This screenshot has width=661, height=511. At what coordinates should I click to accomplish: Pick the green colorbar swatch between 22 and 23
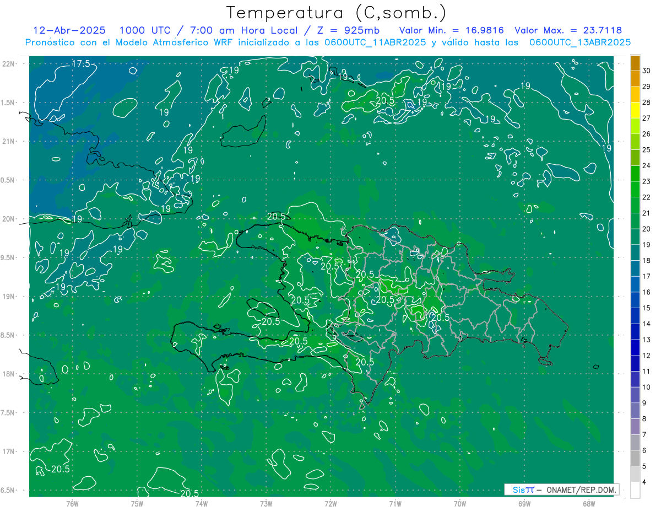(x=635, y=189)
